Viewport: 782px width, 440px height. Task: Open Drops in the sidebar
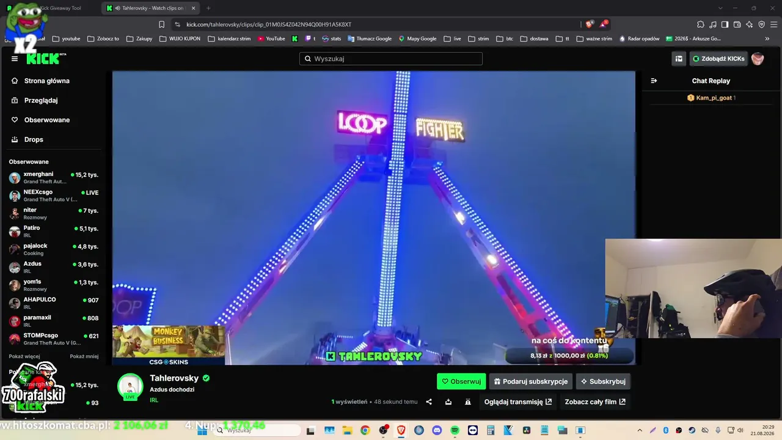click(x=34, y=139)
